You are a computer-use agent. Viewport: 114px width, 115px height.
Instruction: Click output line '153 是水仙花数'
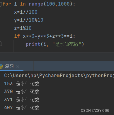pos(22,83)
